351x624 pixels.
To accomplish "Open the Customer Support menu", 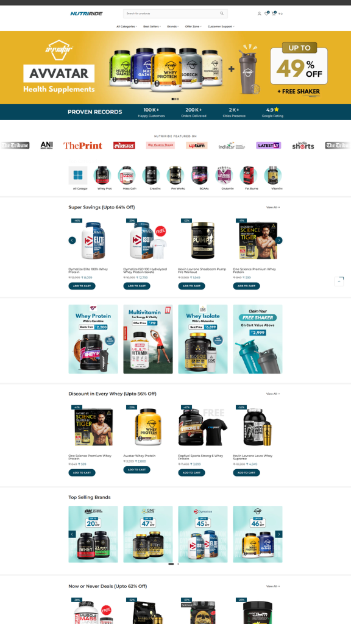I will pyautogui.click(x=221, y=27).
